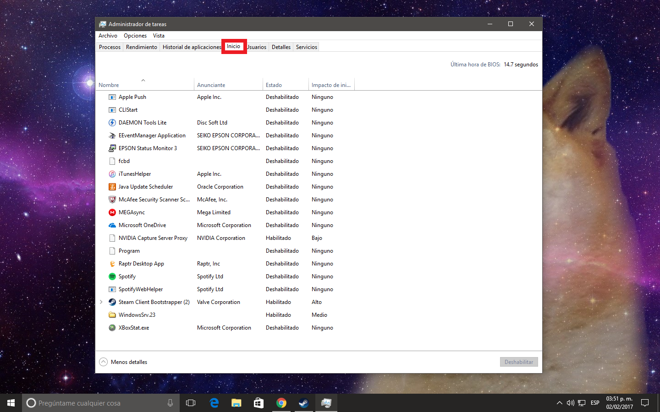Screen dimensions: 660x412
Task: Select the Inicio tab
Action: click(234, 46)
